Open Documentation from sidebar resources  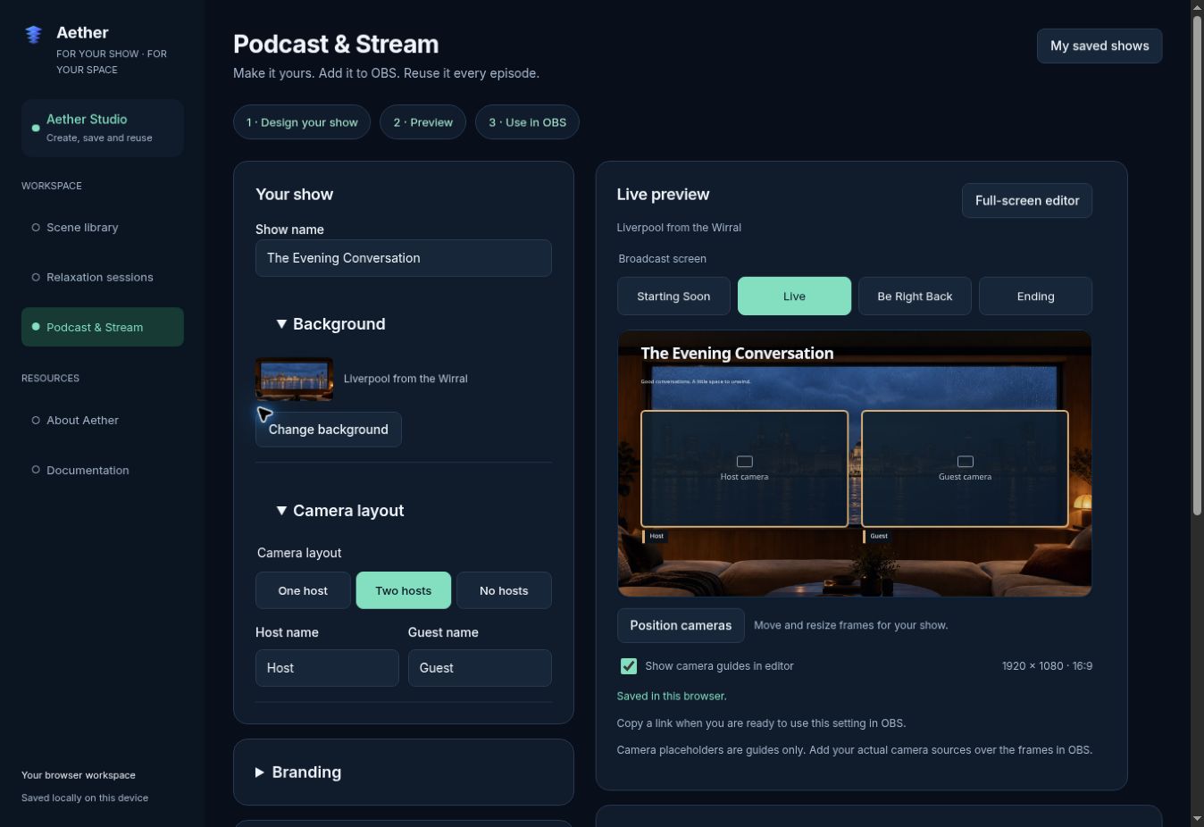pos(103,470)
